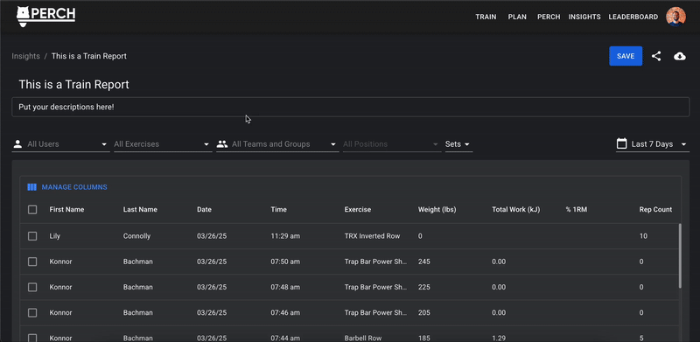The height and width of the screenshot is (342, 700).
Task: Click the 07:50 am time cell
Action: coord(286,262)
